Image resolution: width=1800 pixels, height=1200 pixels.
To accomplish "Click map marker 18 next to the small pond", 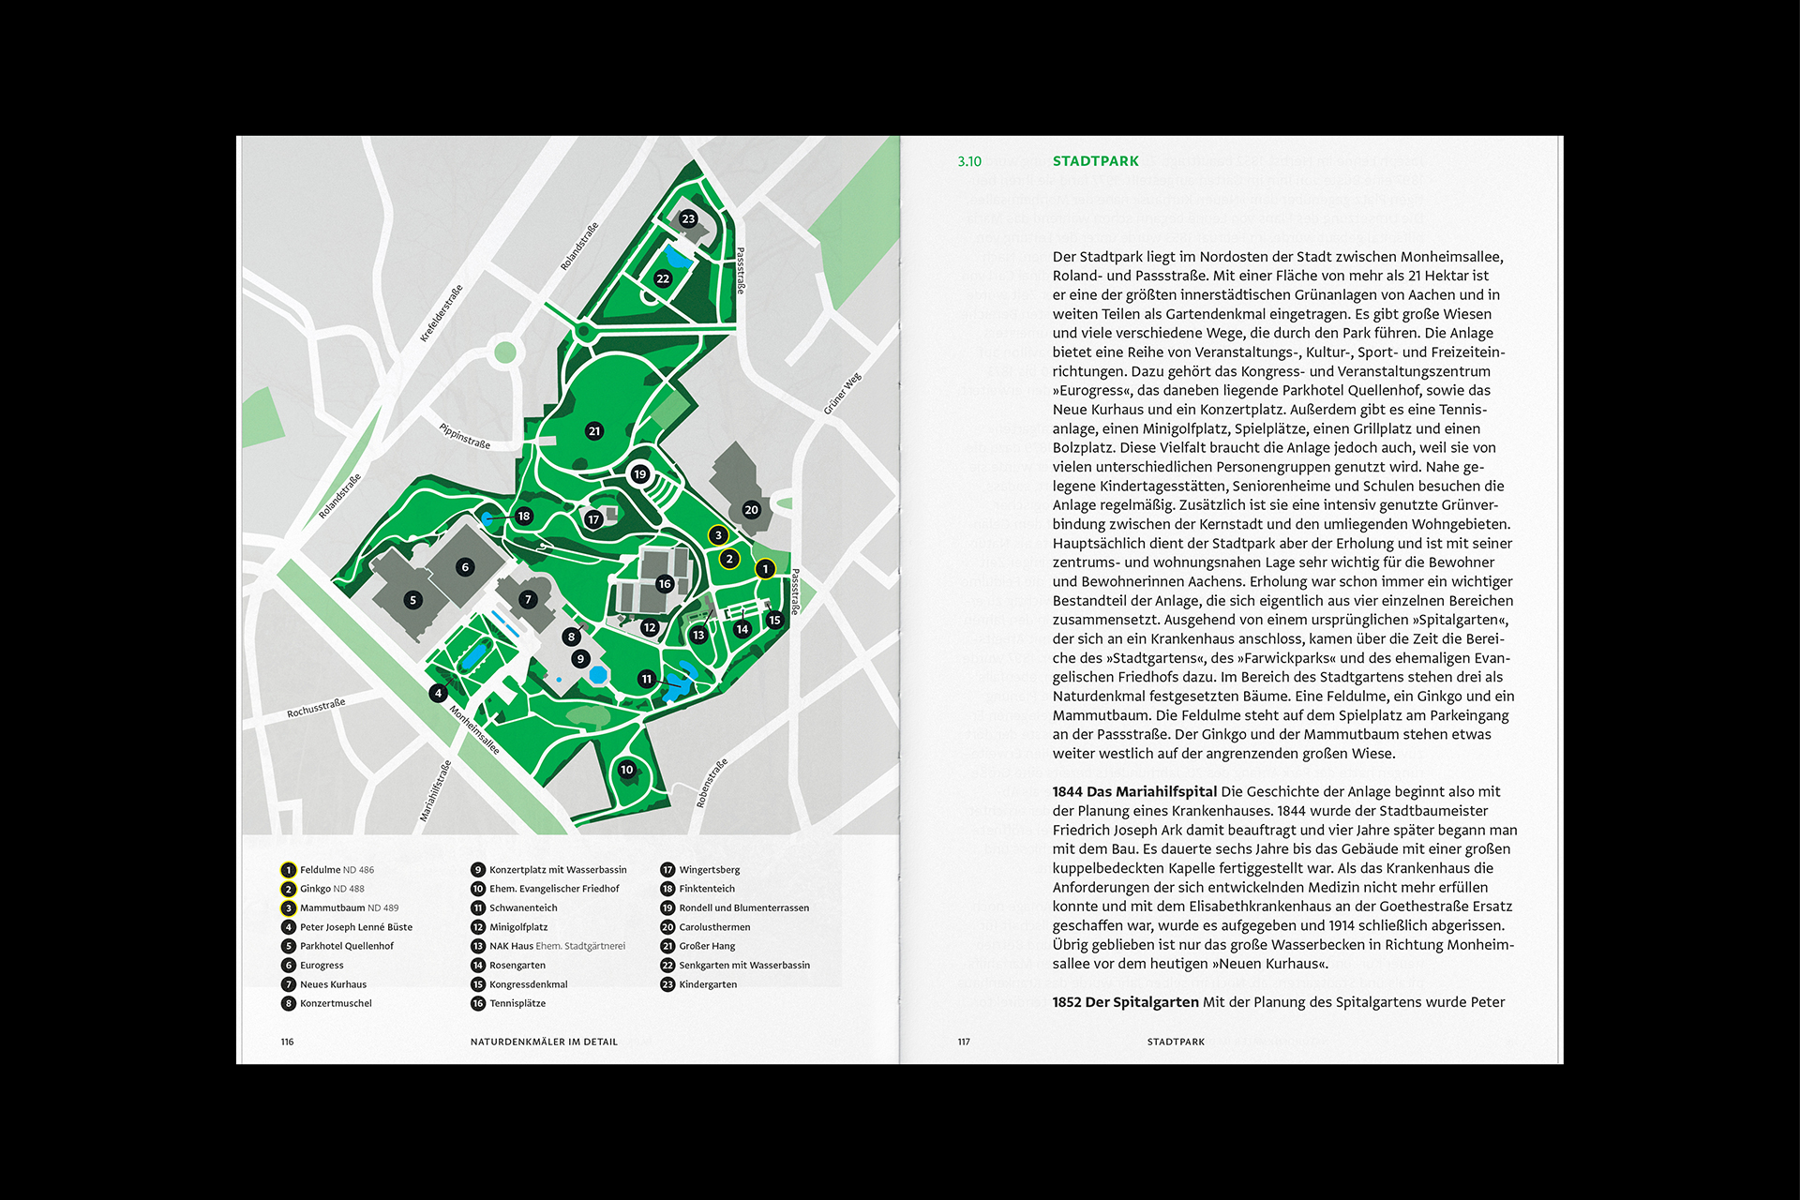I will [524, 516].
